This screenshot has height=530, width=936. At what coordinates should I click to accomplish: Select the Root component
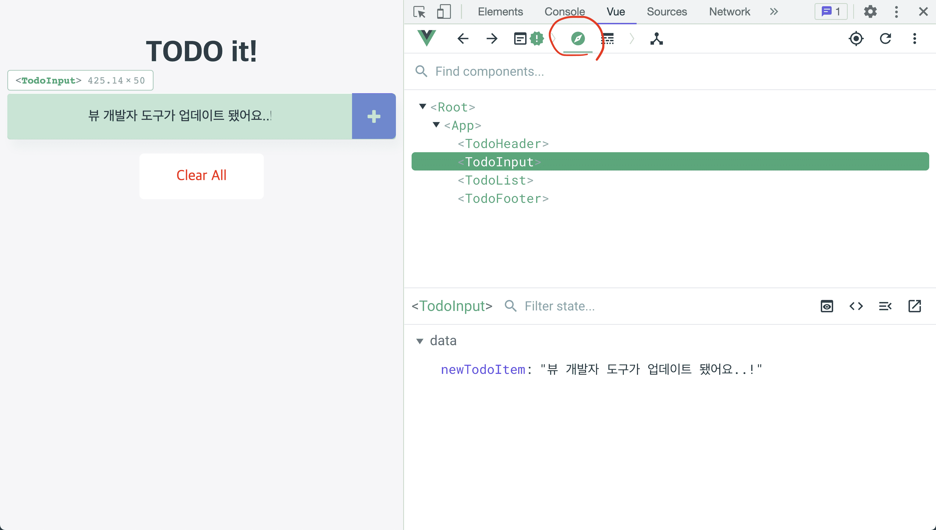[x=453, y=107]
